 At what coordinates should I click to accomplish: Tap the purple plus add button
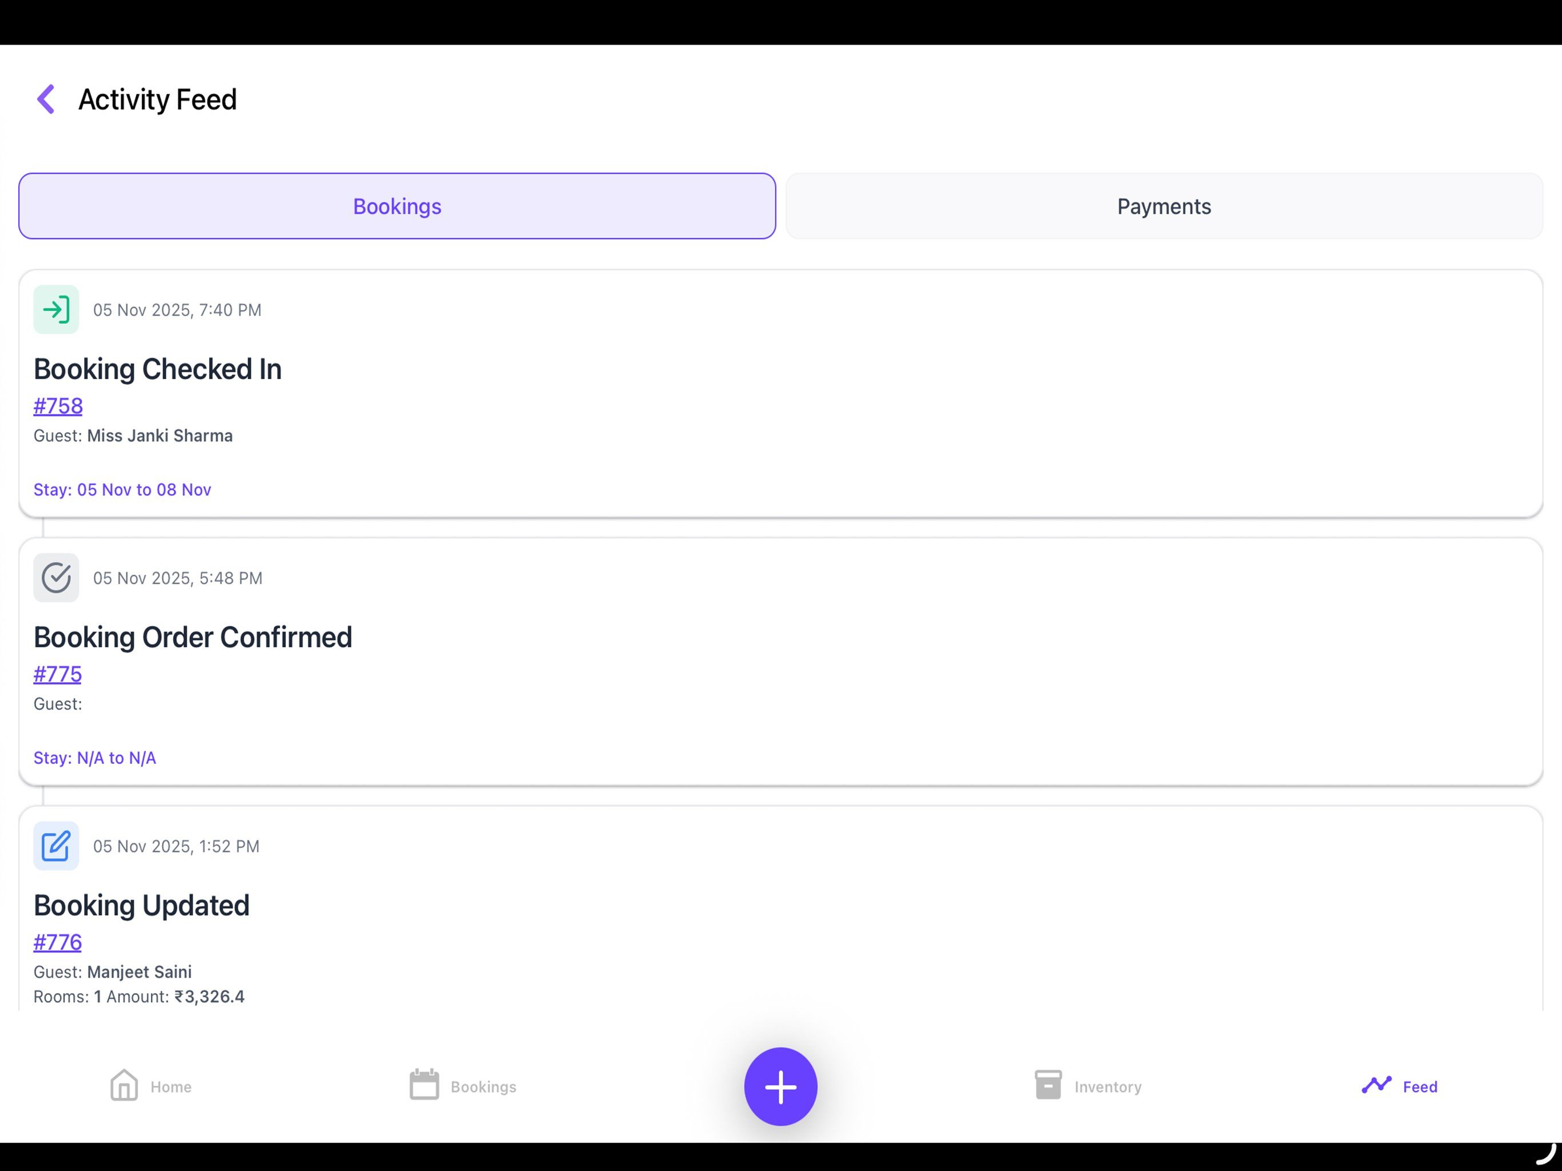(781, 1086)
